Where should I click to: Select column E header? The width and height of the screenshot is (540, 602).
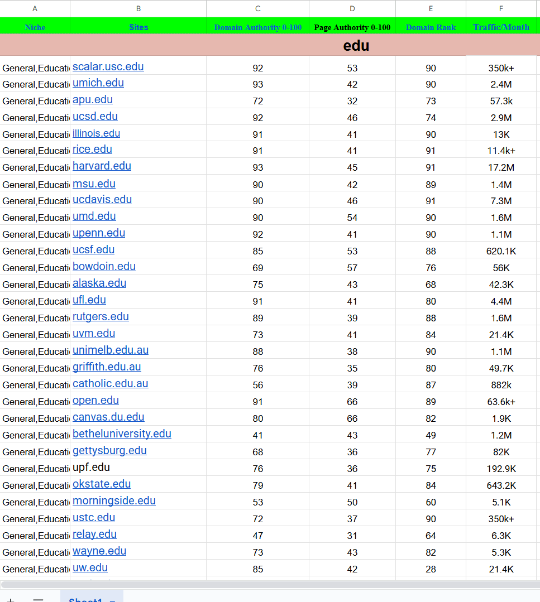pos(431,8)
